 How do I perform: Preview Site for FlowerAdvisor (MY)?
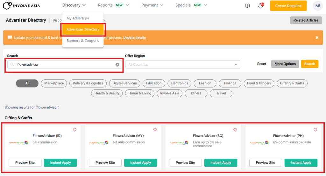tap(105, 163)
